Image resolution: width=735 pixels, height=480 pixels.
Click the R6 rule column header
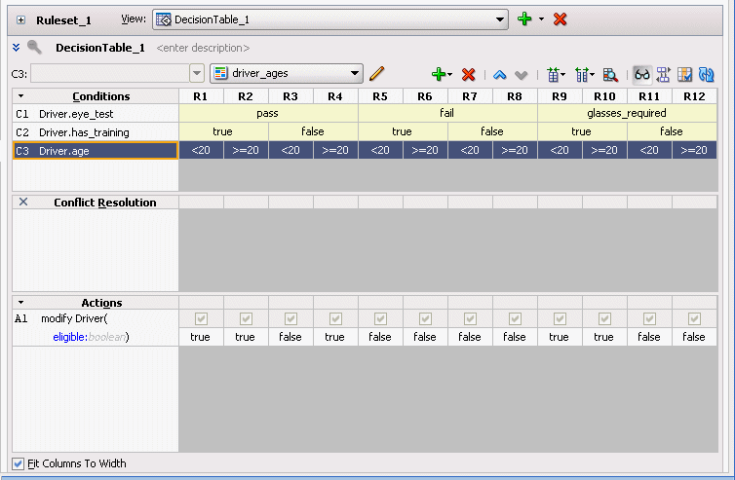425,96
